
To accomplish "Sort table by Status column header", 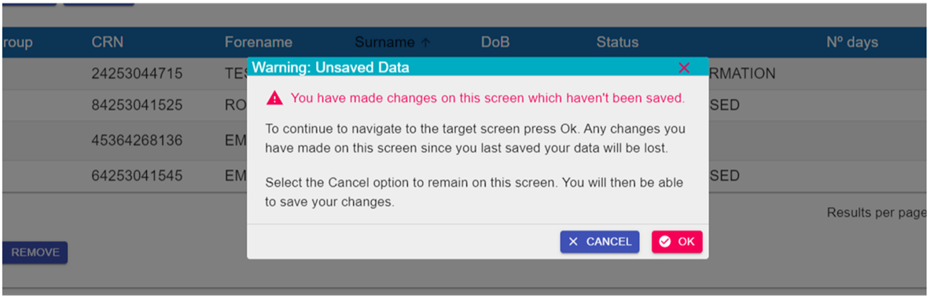I will [617, 42].
